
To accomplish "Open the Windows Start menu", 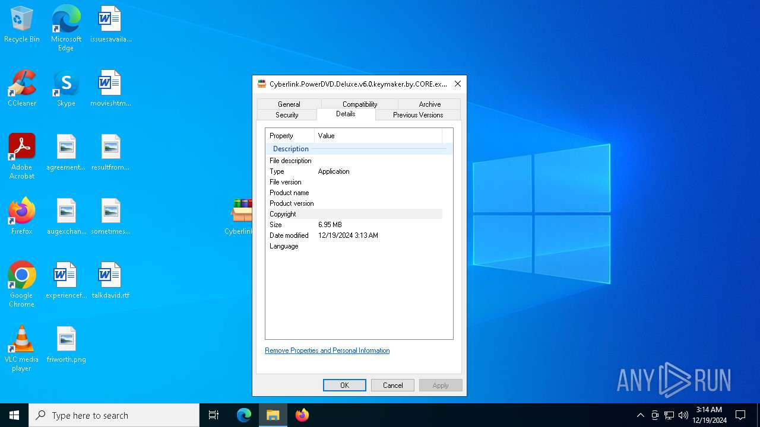I will 14,415.
